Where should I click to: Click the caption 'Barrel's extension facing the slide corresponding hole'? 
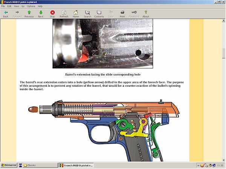(103, 75)
